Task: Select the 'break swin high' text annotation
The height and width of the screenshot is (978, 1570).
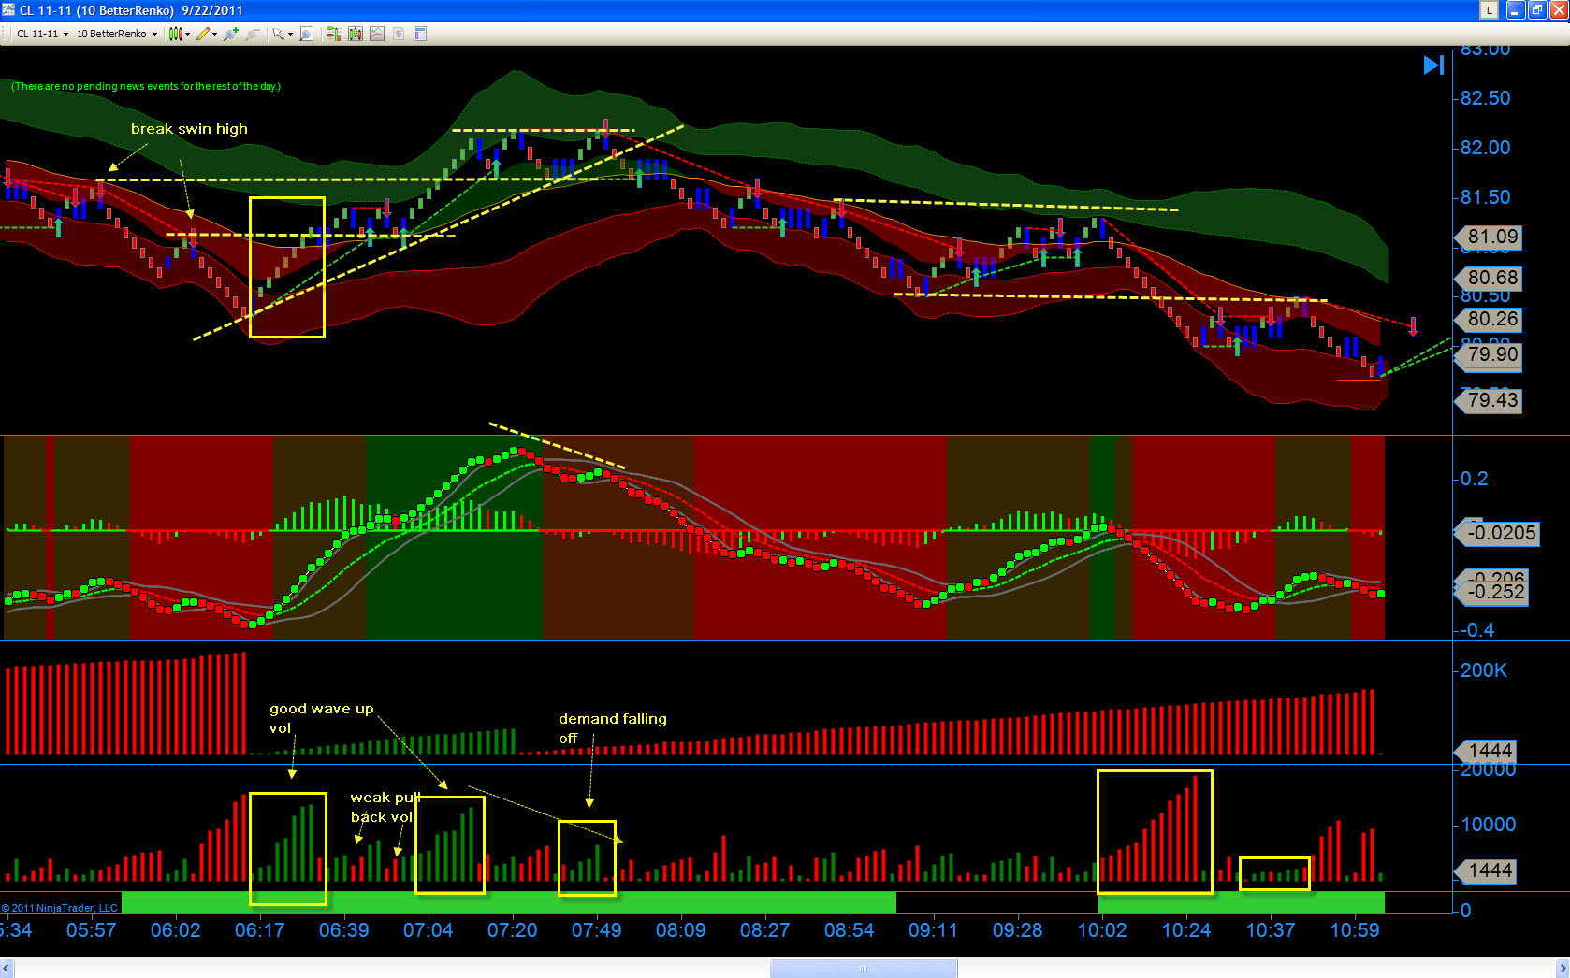Action: point(189,129)
